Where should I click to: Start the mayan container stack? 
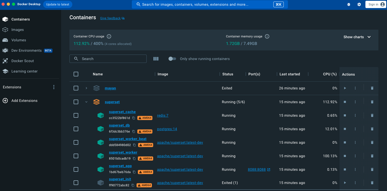345,88
